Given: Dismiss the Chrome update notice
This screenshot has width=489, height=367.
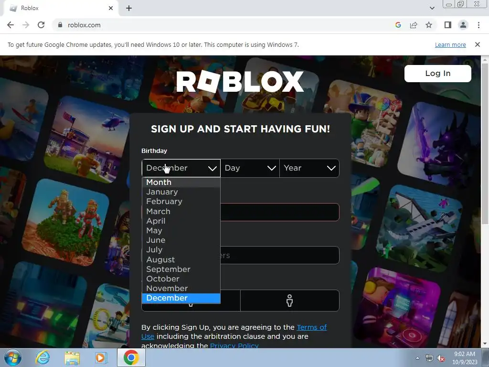Looking at the screenshot, I should click(477, 44).
